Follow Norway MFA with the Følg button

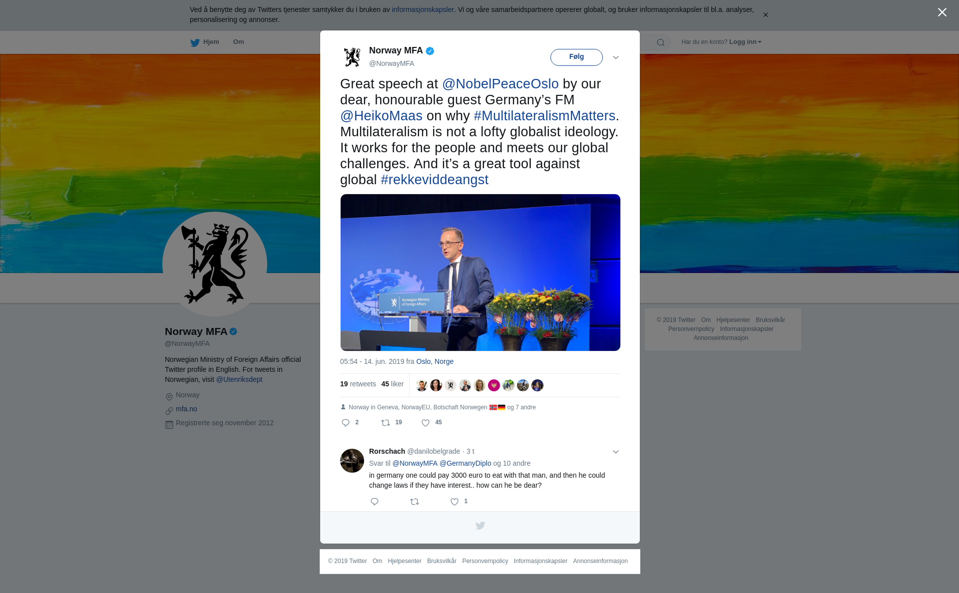(x=576, y=57)
